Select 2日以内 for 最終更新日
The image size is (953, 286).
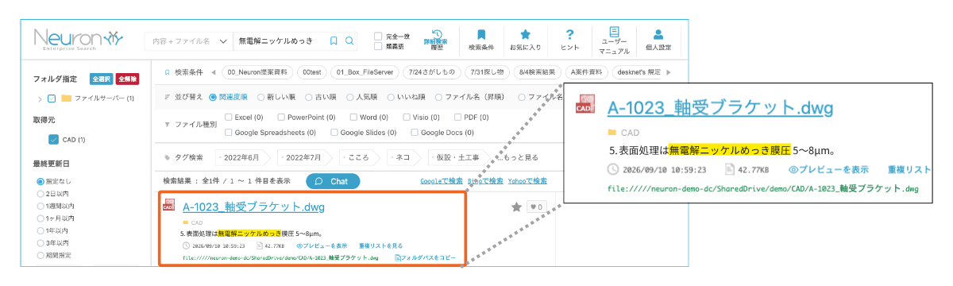[41, 194]
